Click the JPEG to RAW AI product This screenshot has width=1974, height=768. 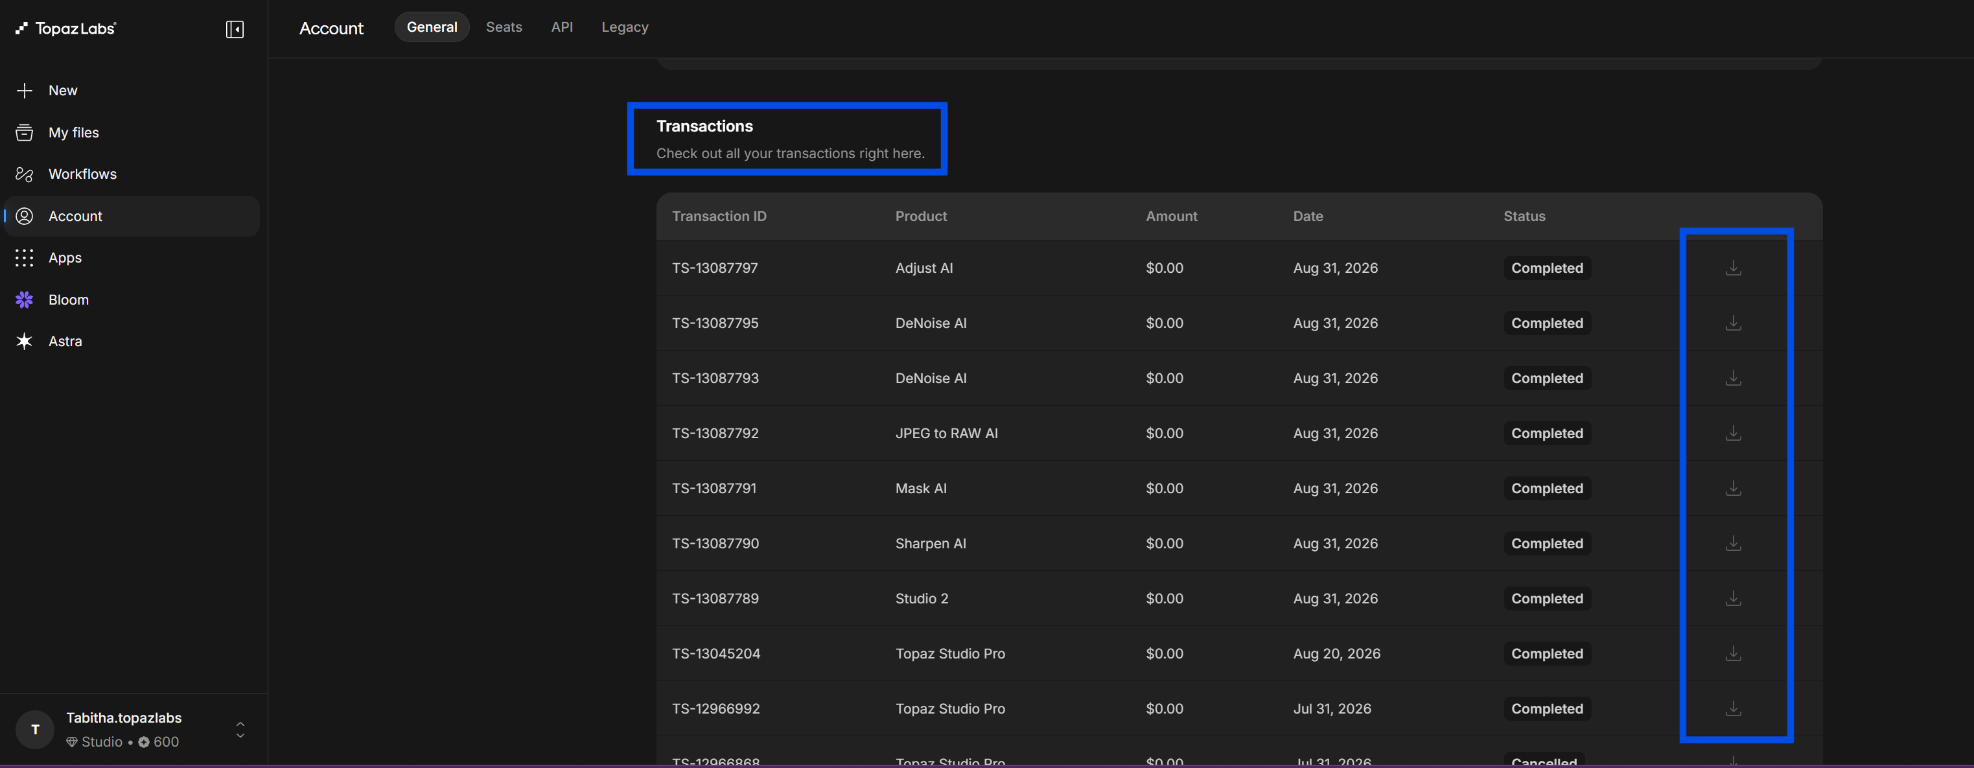tap(946, 434)
